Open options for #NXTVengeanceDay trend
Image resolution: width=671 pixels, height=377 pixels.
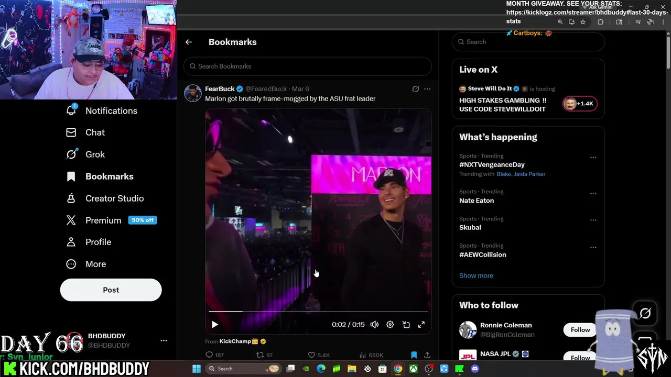pos(593,157)
